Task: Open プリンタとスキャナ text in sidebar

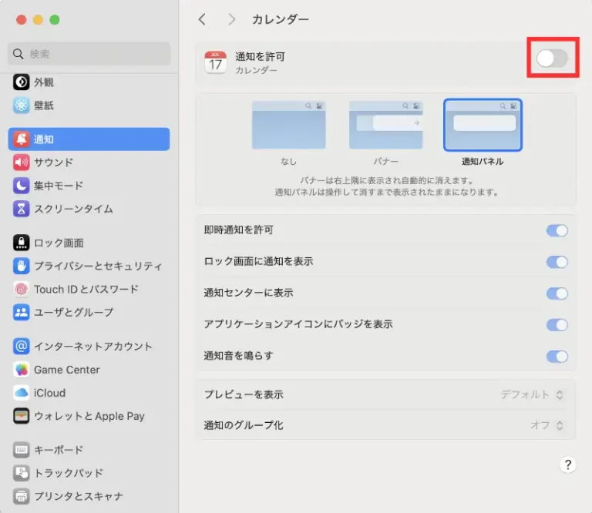Action: point(79,496)
